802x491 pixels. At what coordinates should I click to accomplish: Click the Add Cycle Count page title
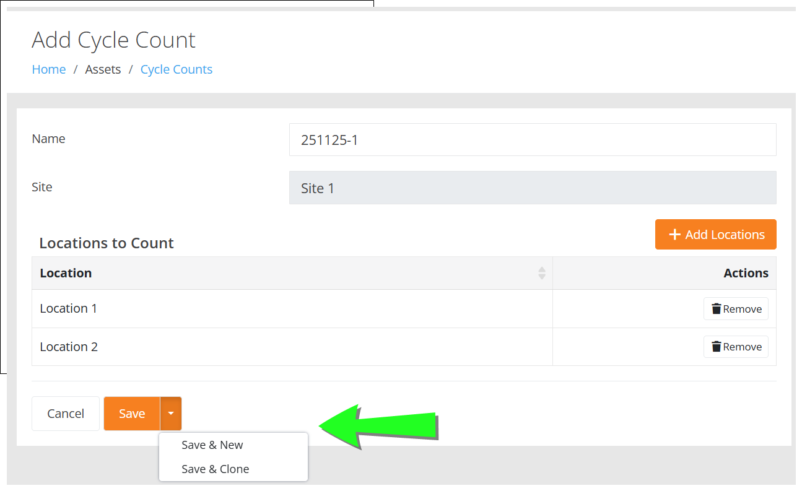tap(114, 40)
